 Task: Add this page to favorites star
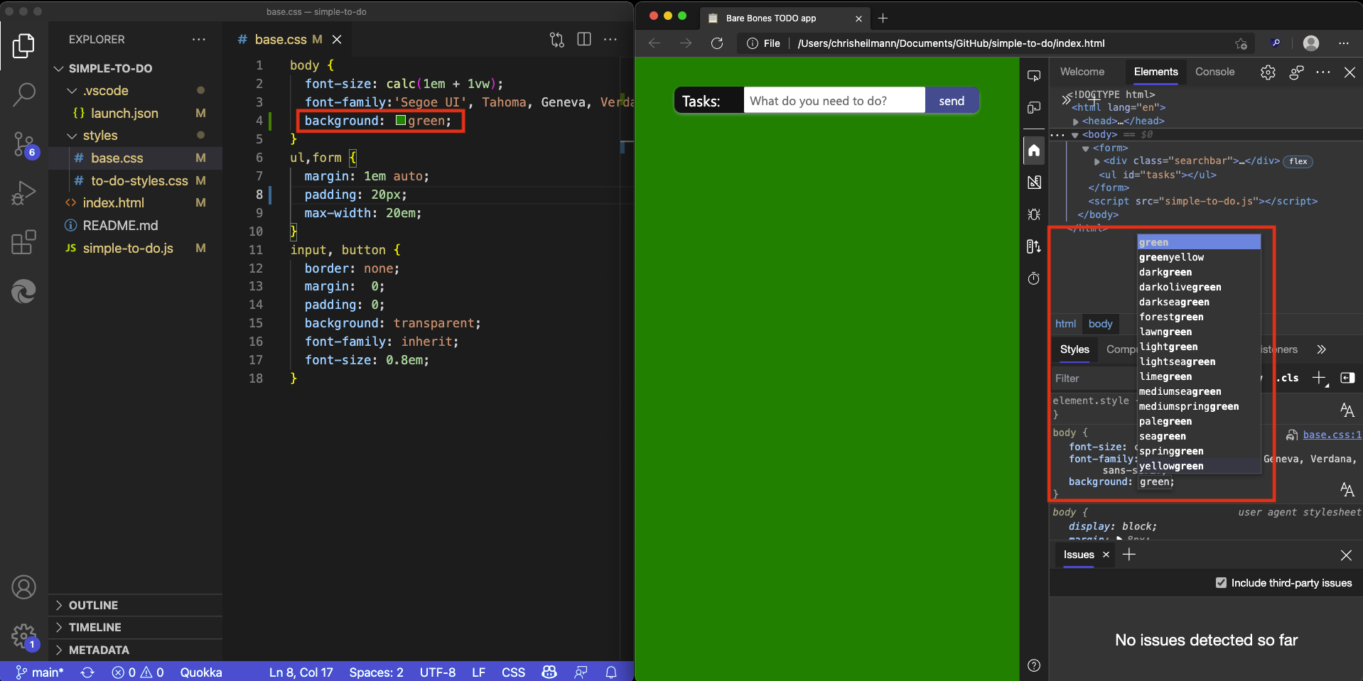[1241, 43]
